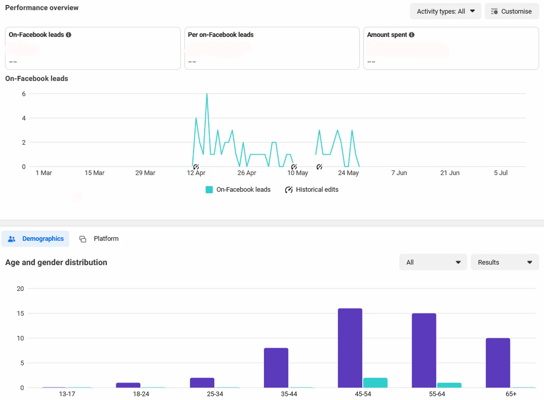
Task: Click the Amount spent info icon
Action: click(x=412, y=35)
